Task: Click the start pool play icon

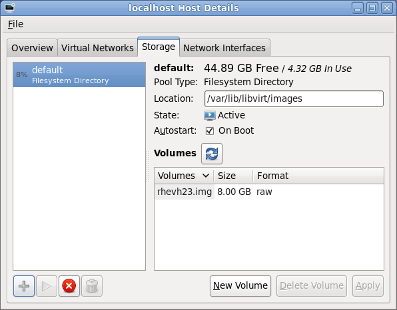Action: coord(47,286)
